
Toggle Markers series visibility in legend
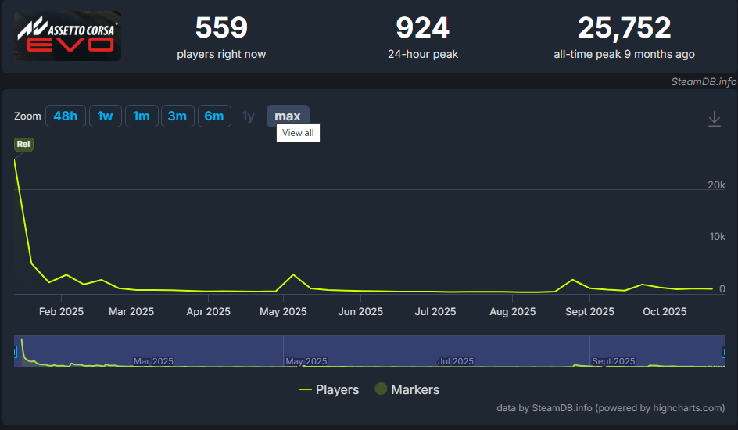(x=407, y=389)
